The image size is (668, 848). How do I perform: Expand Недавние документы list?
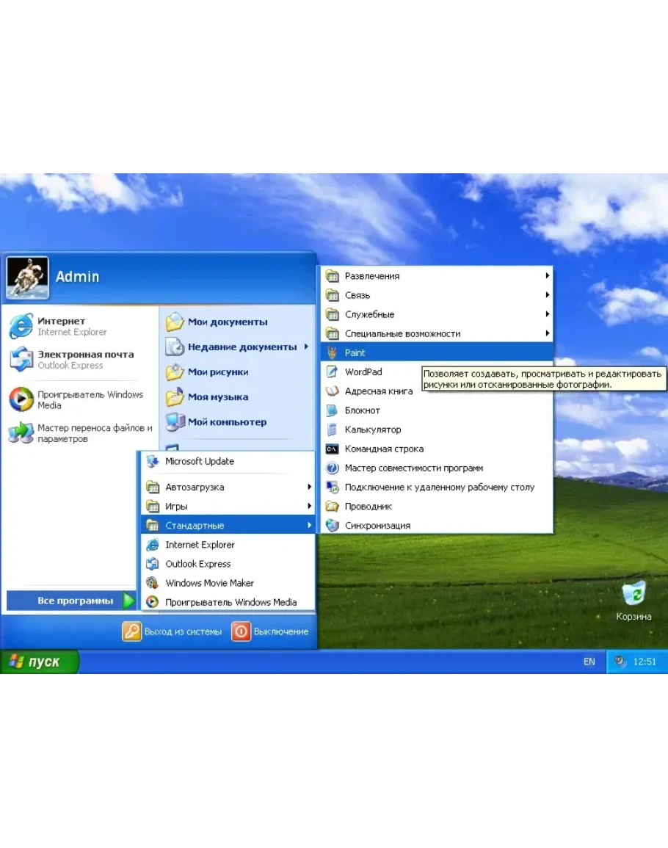242,347
